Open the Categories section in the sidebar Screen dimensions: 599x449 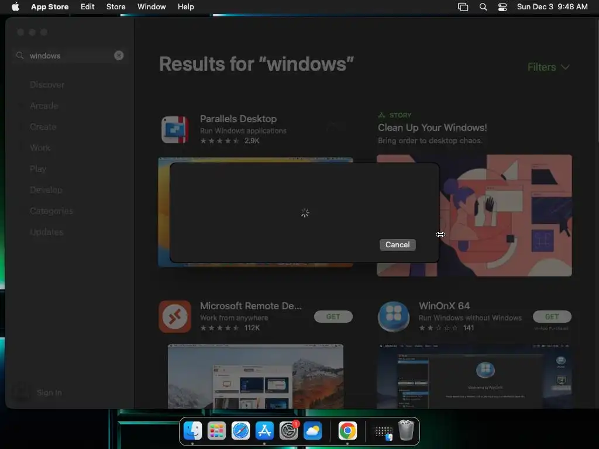(51, 210)
